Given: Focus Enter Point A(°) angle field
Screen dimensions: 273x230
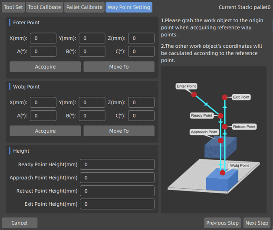Looking at the screenshot, I should 43,51.
